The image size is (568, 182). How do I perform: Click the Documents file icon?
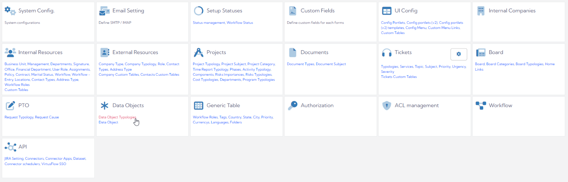[x=293, y=52]
